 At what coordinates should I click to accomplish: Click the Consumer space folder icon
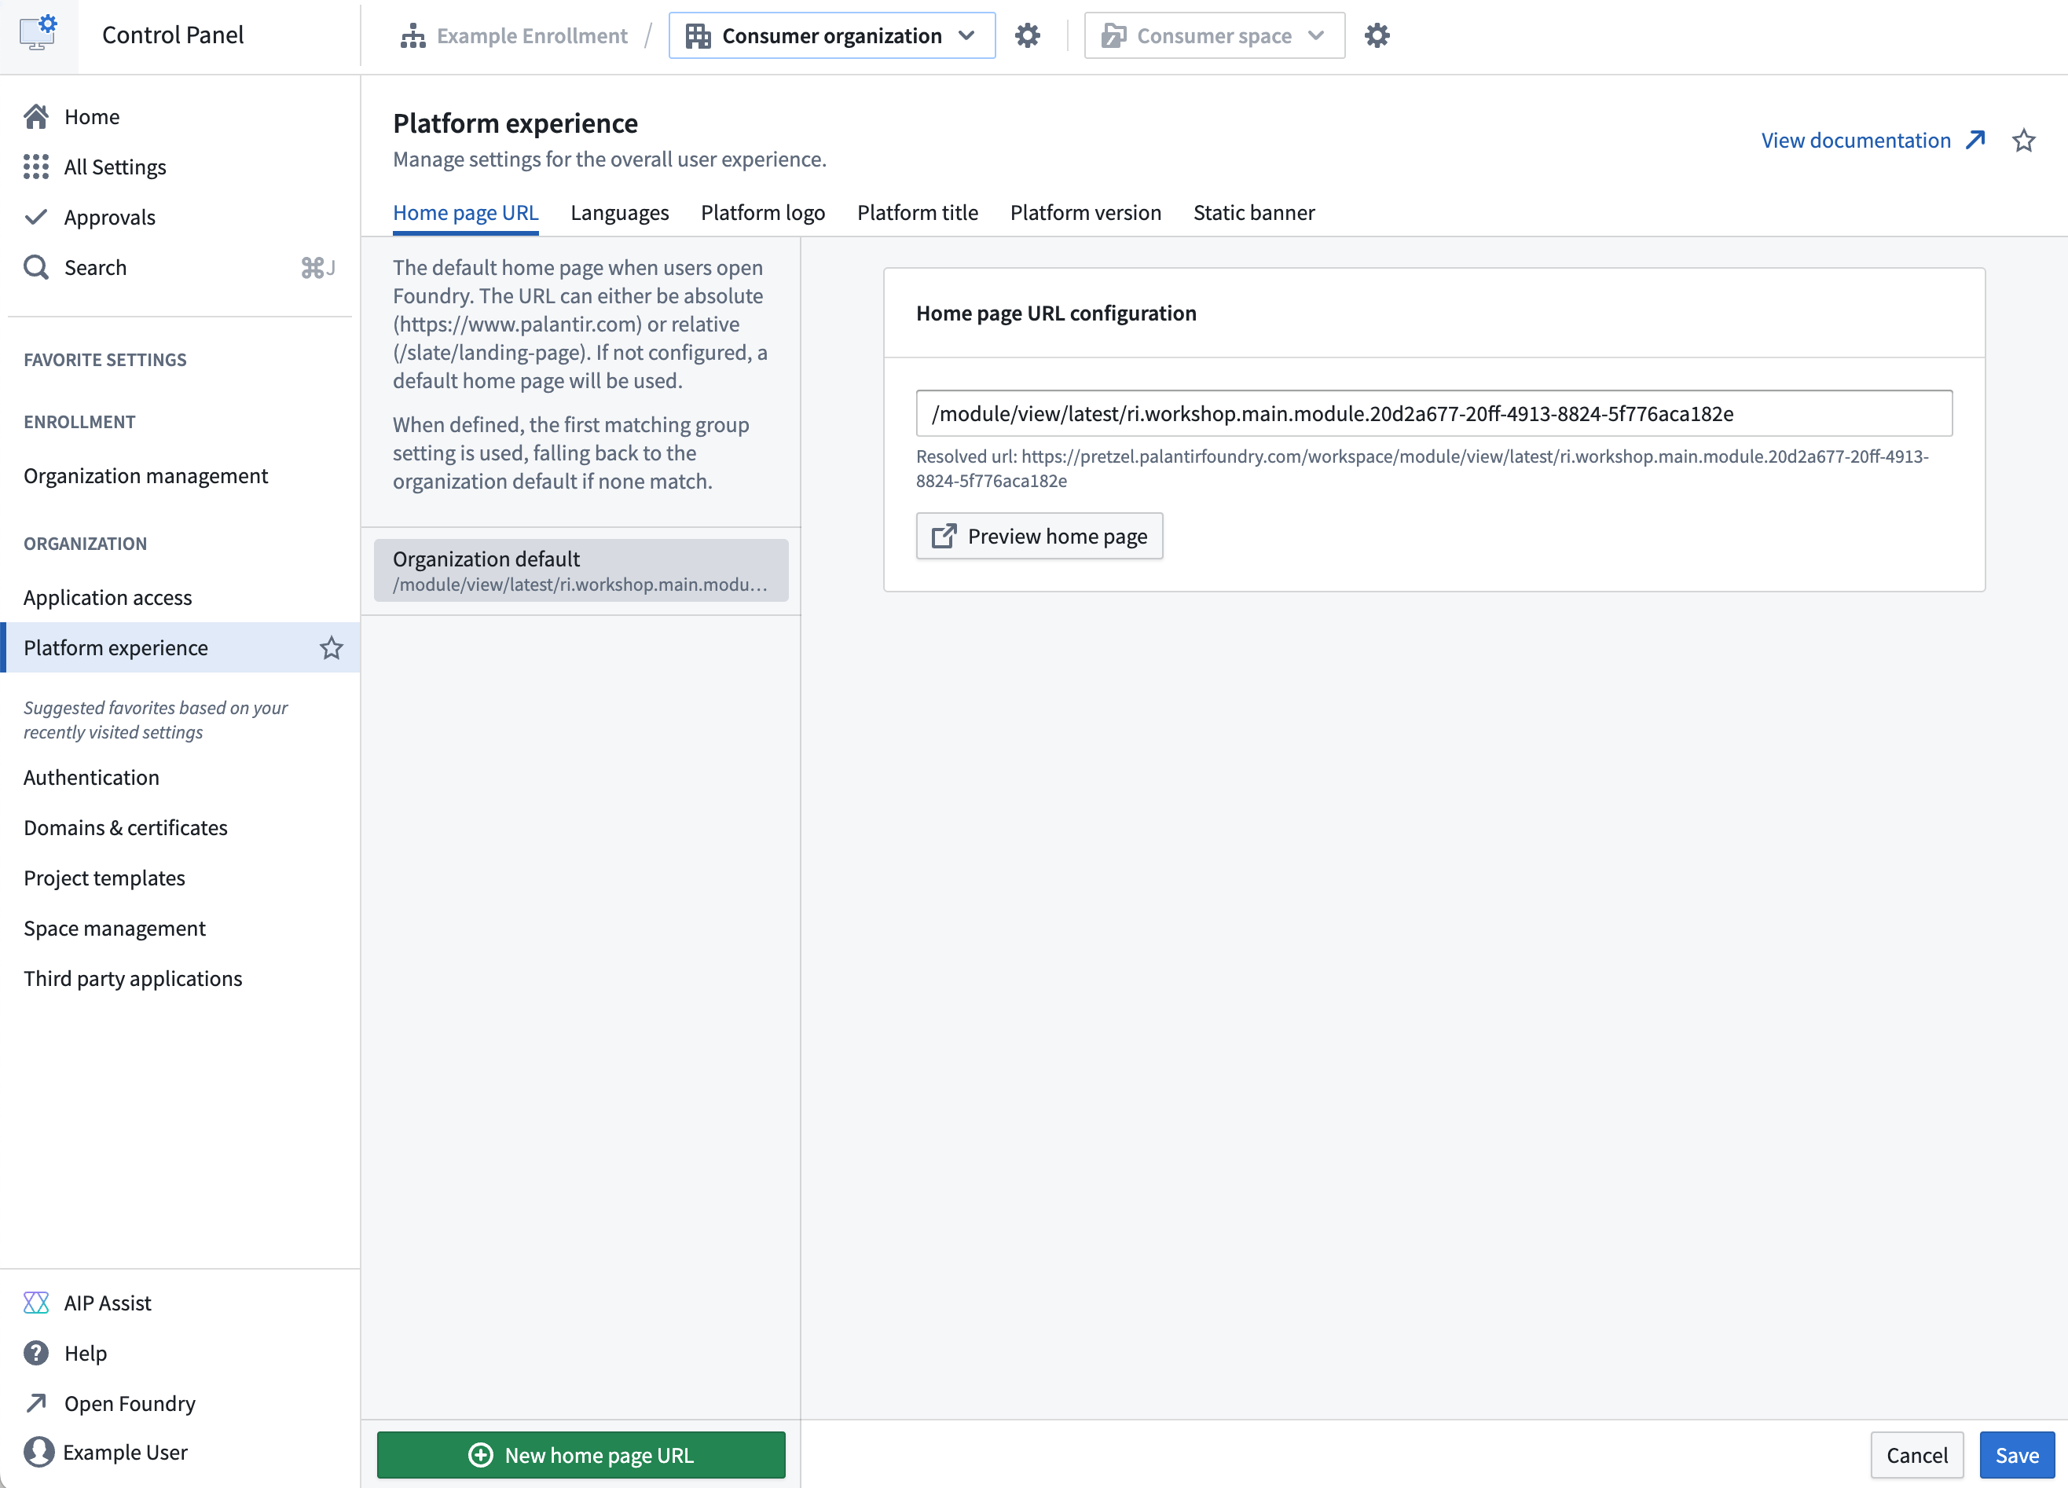pyautogui.click(x=1113, y=35)
